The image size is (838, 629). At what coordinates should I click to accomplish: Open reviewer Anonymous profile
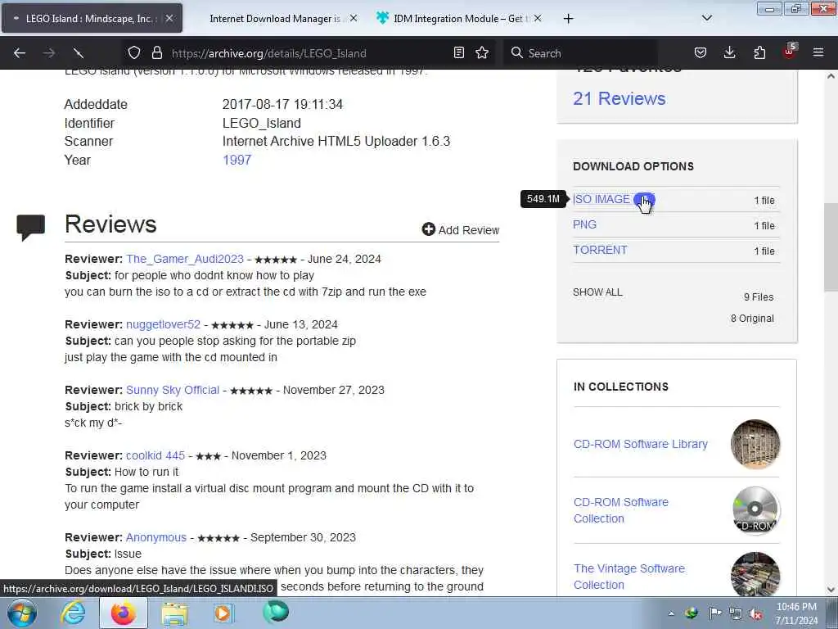156,537
